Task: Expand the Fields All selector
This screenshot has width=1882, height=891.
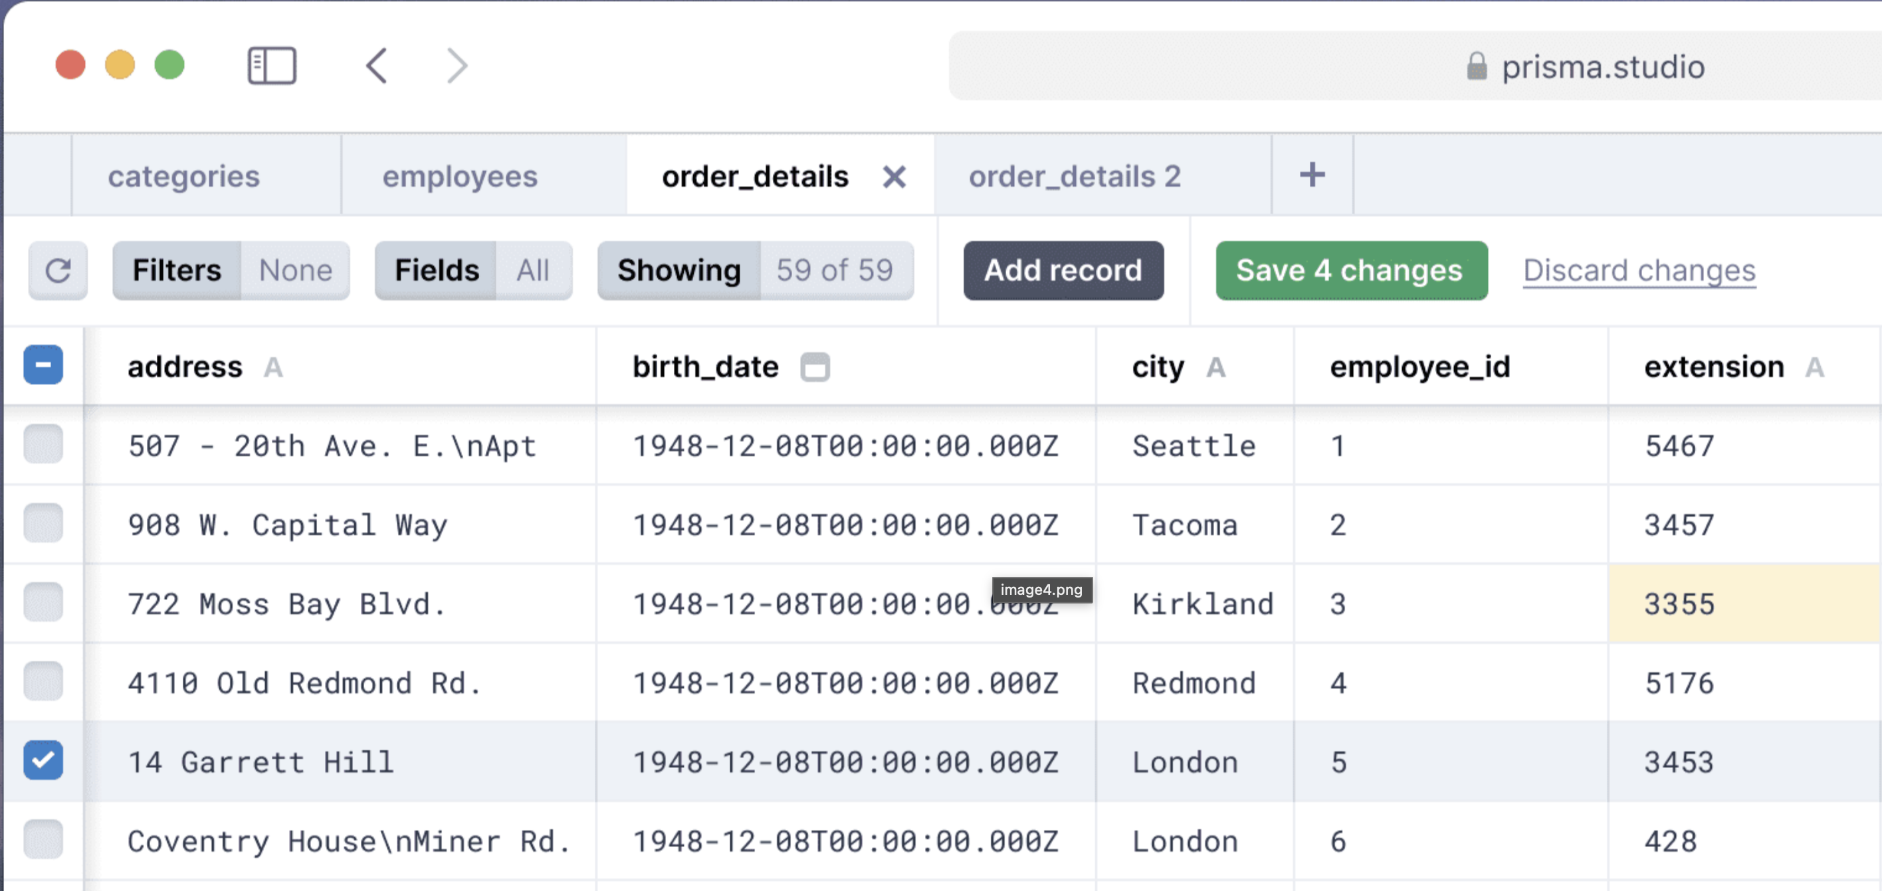Action: click(x=472, y=271)
